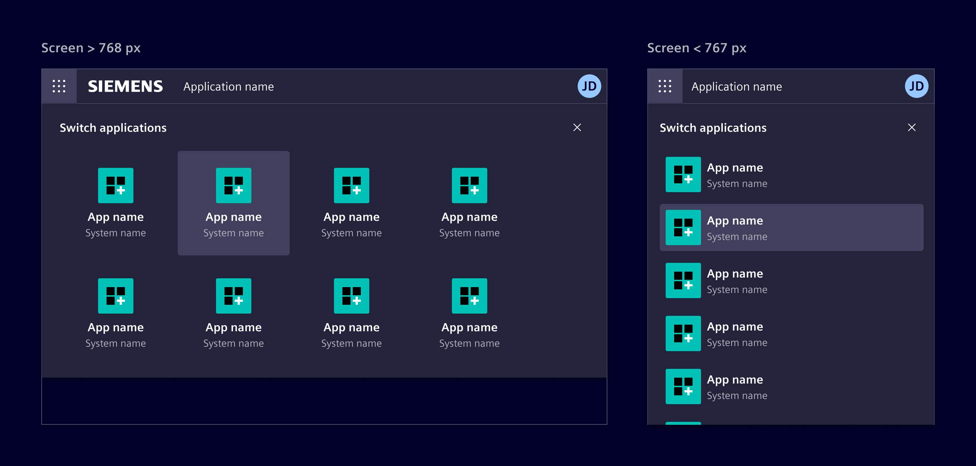Click the JD avatar on the narrow layout header
The width and height of the screenshot is (976, 466).
(917, 86)
